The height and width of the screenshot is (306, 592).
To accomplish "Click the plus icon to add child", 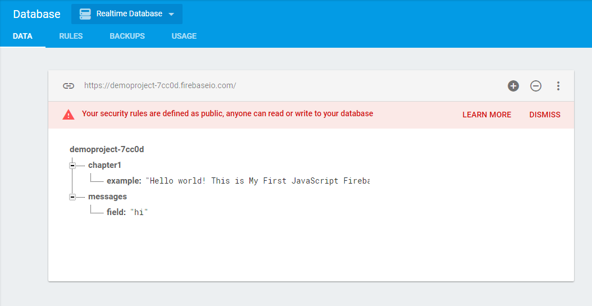I will [513, 86].
